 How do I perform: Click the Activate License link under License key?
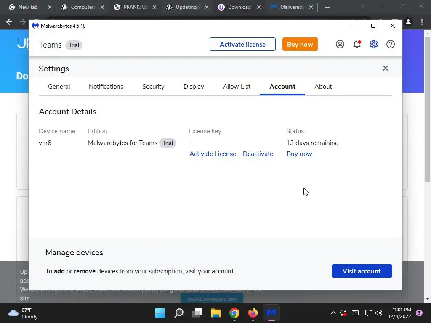tap(213, 154)
